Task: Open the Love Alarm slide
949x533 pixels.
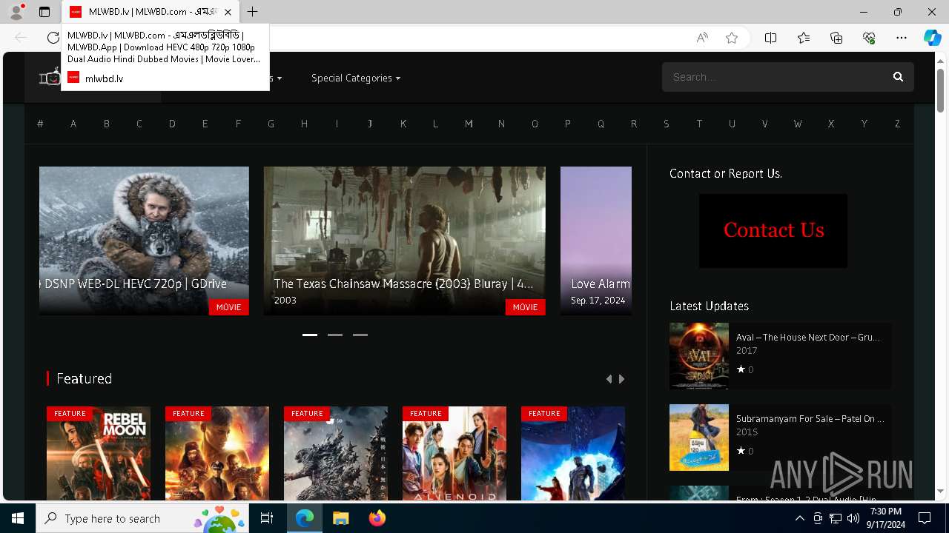Action: tap(596, 241)
